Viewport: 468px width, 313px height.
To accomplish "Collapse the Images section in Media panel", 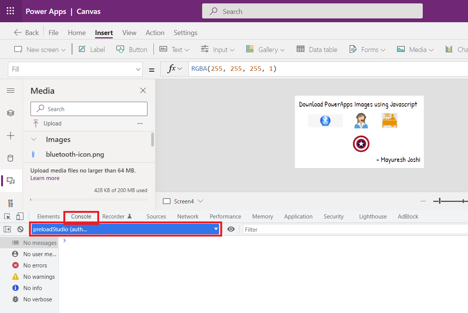I will [34, 139].
